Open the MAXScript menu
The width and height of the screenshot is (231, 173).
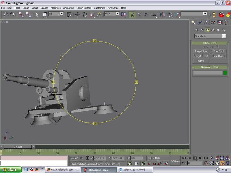(113, 8)
